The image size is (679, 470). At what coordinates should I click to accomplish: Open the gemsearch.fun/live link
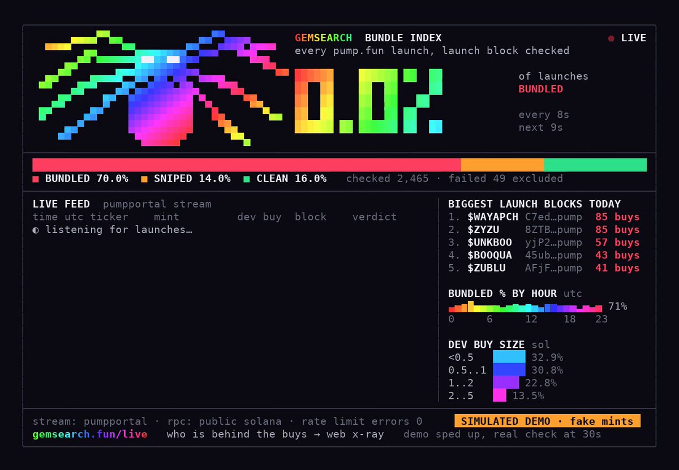(90, 434)
